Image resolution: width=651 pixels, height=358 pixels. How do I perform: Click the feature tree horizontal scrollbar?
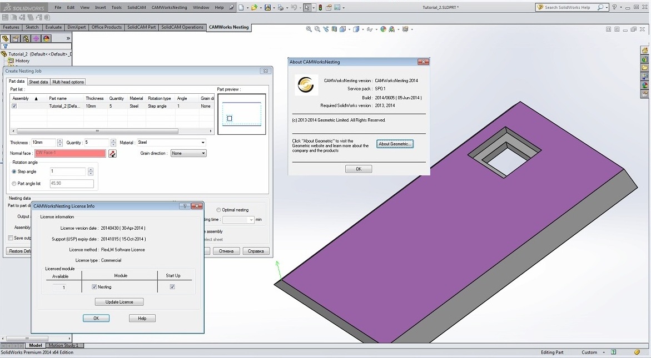pyautogui.click(x=36, y=339)
